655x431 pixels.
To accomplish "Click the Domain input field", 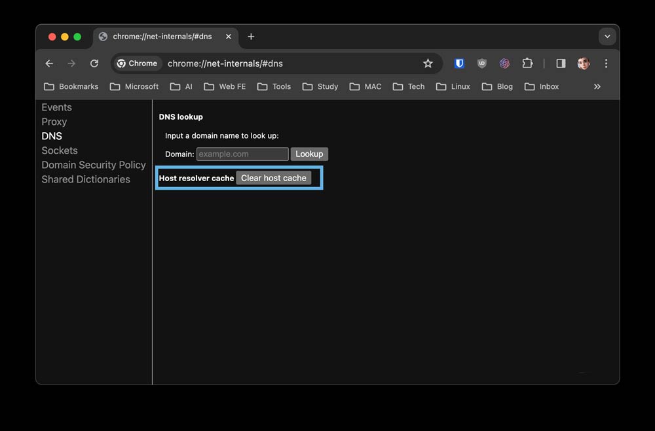I will coord(243,154).
